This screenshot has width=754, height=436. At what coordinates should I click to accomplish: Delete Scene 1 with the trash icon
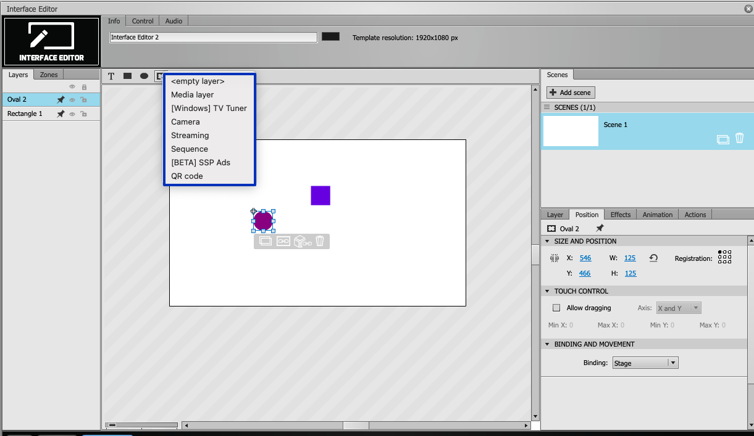[x=739, y=139]
